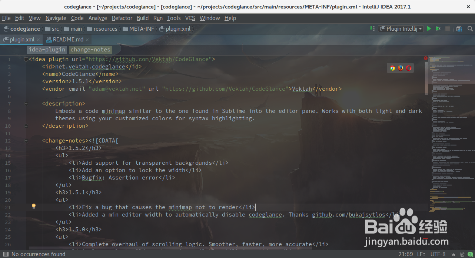Click 'No occurrences found' status message
Image resolution: width=475 pixels, height=258 pixels.
38,254
